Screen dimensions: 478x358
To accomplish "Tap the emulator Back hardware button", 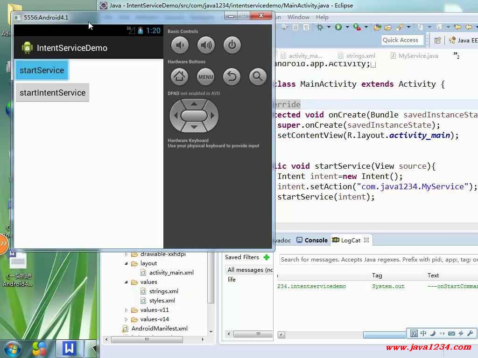I will click(x=232, y=76).
